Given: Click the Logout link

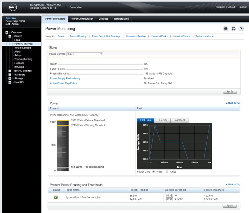Looking at the screenshot, I should click(242, 7).
